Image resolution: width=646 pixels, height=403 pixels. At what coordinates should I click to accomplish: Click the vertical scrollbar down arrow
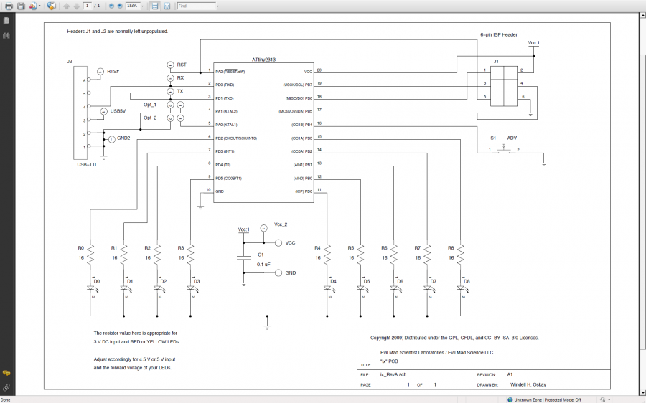click(x=642, y=392)
